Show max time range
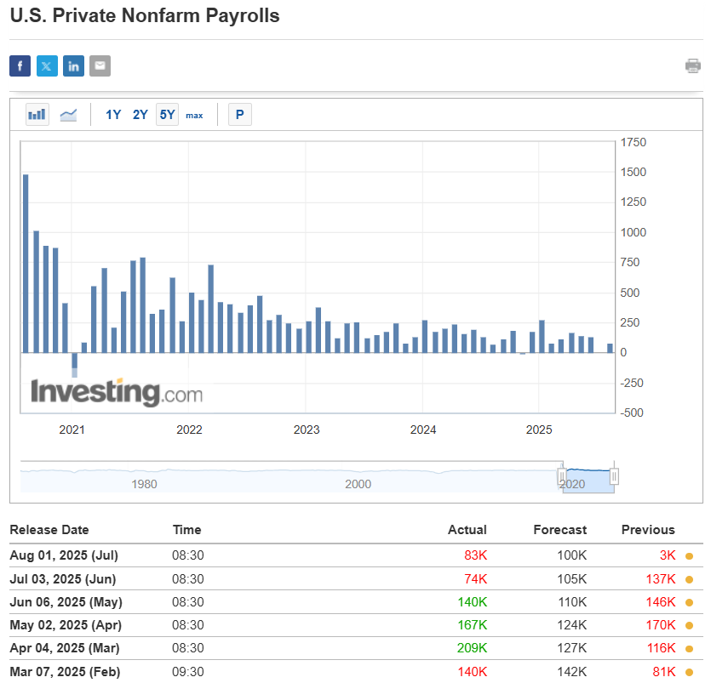 click(x=194, y=115)
